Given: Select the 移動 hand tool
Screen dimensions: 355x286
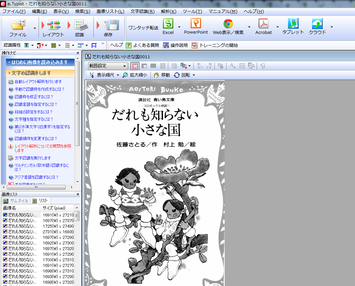Looking at the screenshot, I should [x=162, y=75].
